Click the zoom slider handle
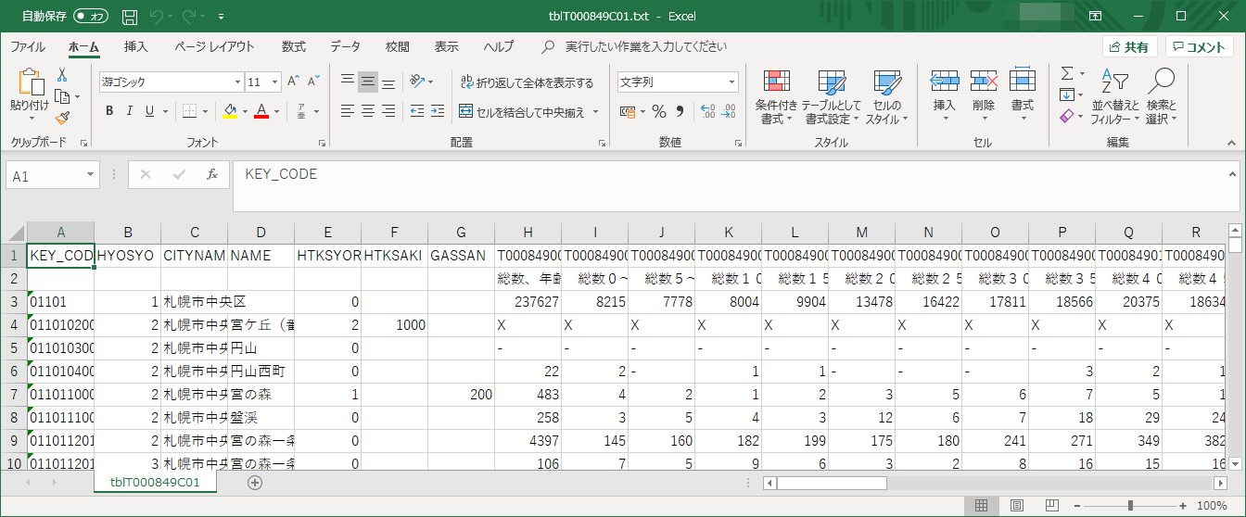 click(1130, 506)
